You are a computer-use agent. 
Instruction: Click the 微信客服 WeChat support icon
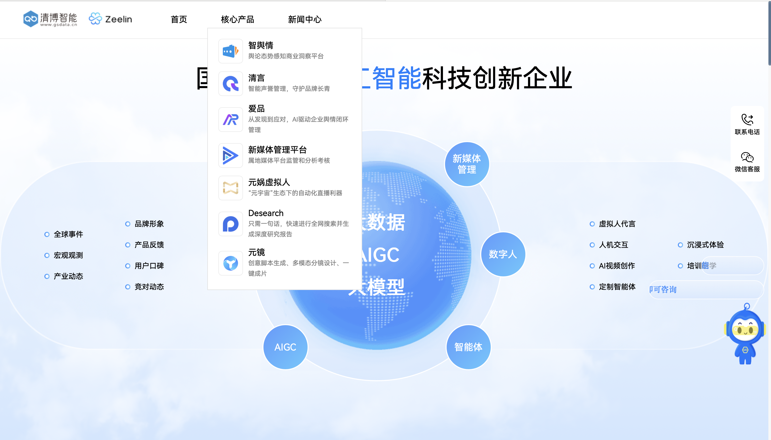coord(747,157)
